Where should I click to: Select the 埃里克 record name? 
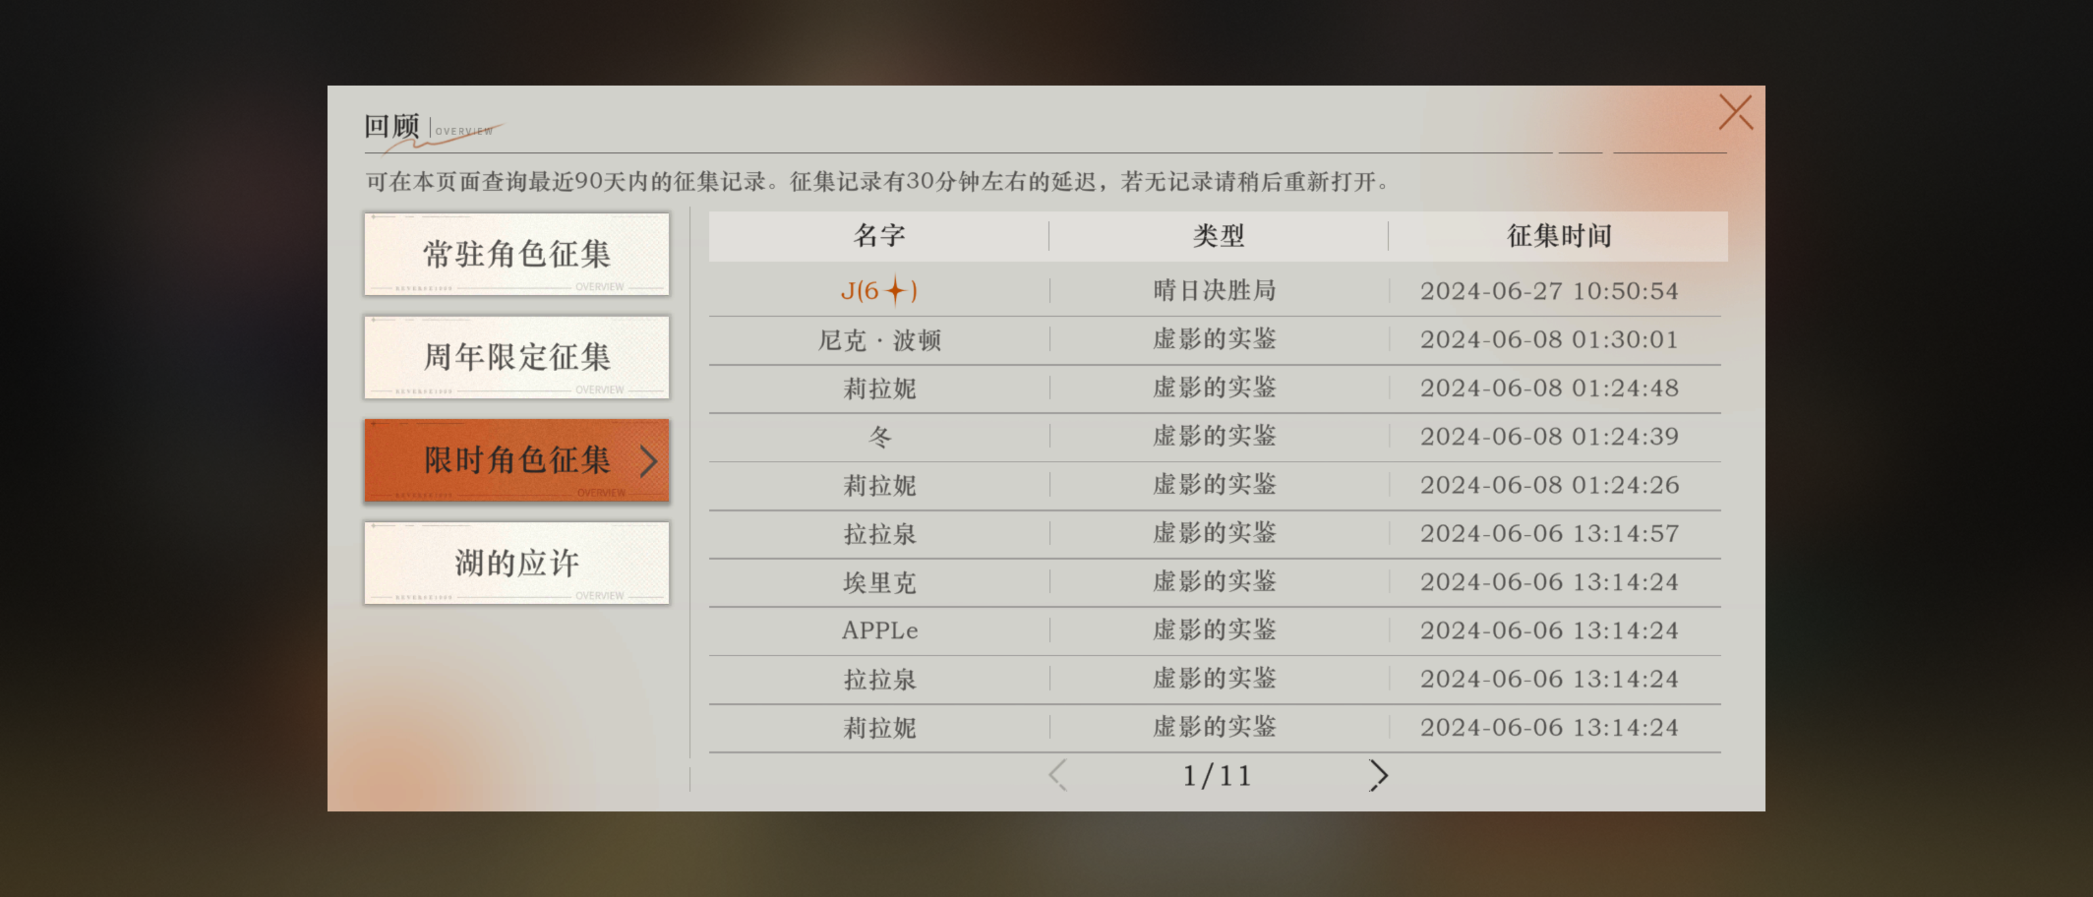tap(879, 582)
